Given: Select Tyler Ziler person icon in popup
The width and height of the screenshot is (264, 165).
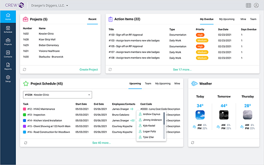Looking at the screenshot, I should (140, 137).
